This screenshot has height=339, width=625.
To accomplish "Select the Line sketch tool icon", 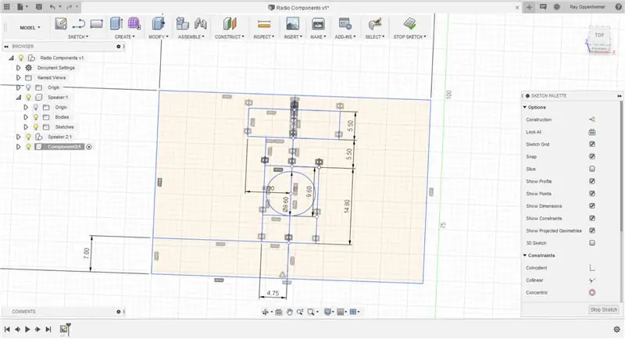I will tap(79, 24).
